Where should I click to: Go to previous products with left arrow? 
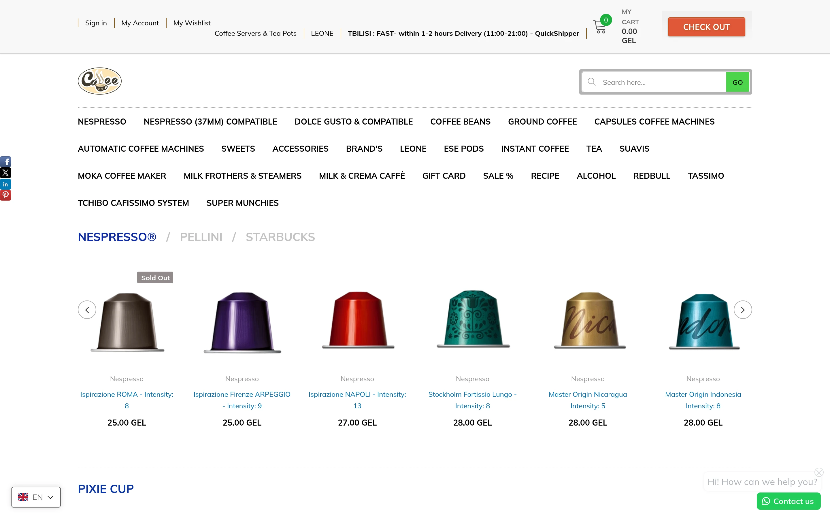click(87, 310)
